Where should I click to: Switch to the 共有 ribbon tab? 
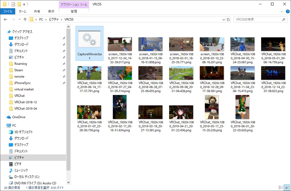point(37,11)
